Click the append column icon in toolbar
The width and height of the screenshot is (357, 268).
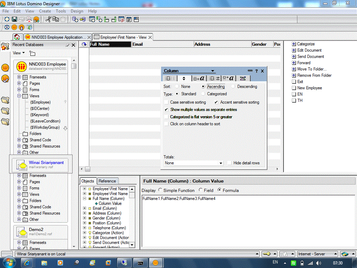click(x=114, y=20)
